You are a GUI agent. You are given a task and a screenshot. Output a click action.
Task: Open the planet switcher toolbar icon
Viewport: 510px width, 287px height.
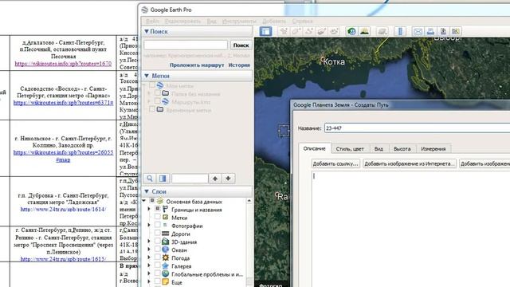click(382, 31)
